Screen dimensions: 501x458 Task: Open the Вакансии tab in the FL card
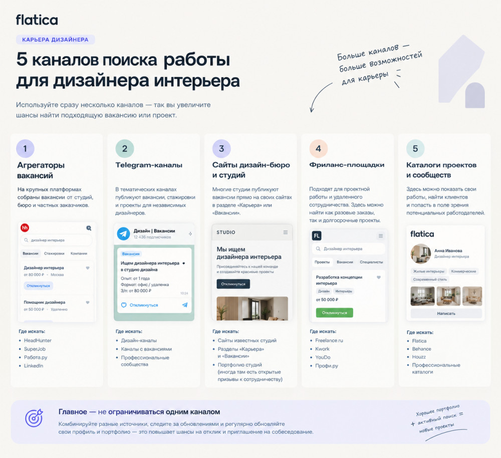(x=345, y=262)
